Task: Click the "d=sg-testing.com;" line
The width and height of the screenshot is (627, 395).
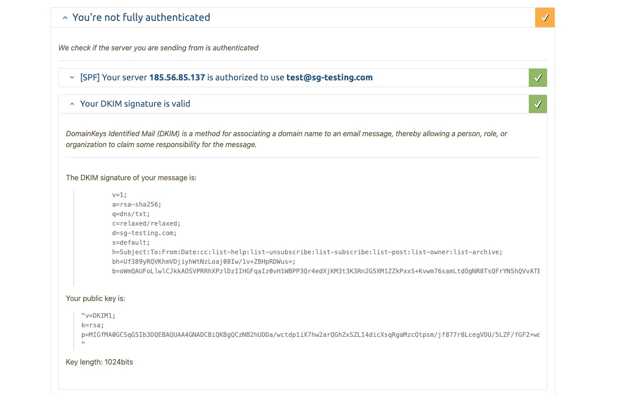Action: [145, 233]
